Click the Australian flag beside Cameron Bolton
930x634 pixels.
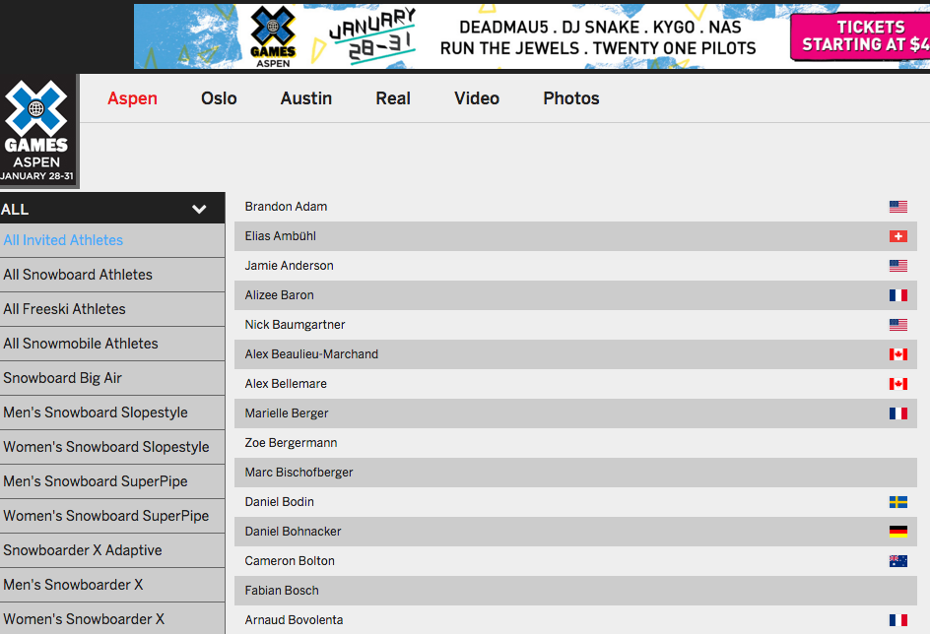click(x=897, y=561)
